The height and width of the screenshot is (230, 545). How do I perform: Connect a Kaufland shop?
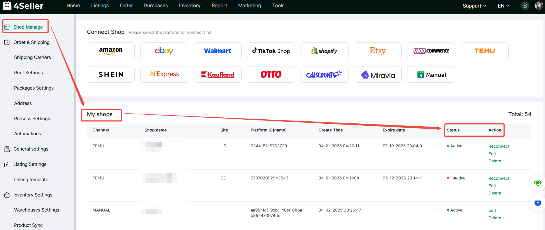(218, 75)
